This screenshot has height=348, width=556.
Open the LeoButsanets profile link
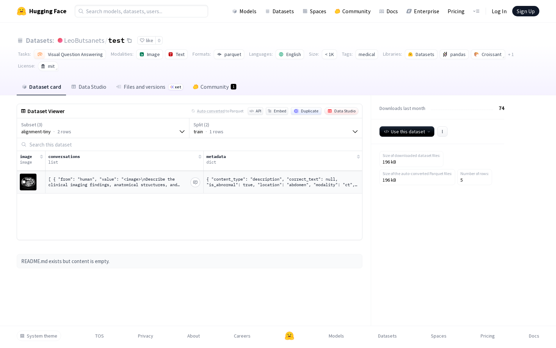point(84,40)
